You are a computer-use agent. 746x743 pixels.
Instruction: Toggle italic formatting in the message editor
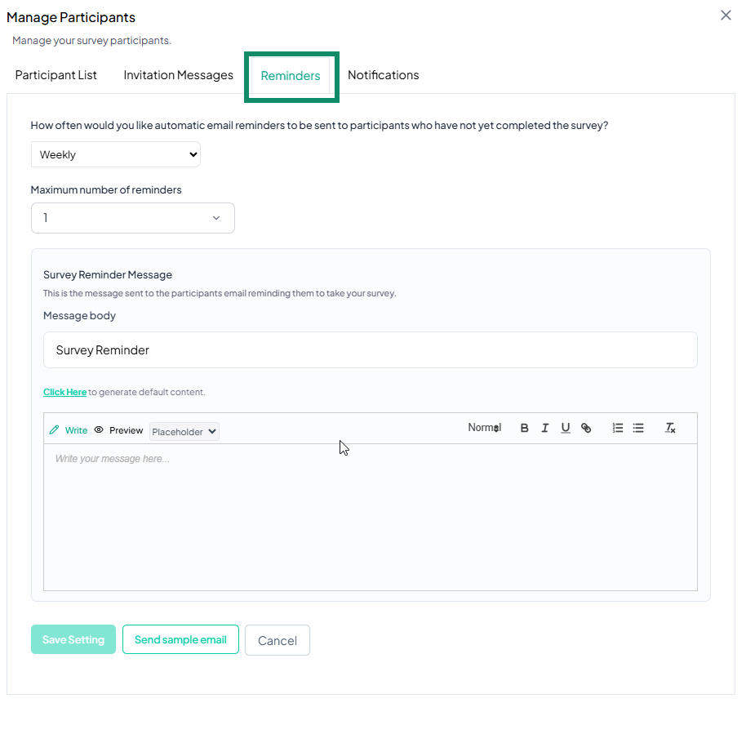[x=544, y=428]
